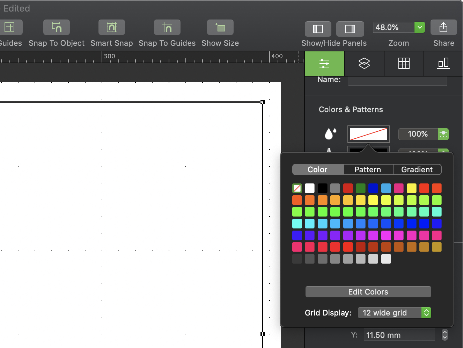Image resolution: width=463 pixels, height=348 pixels.
Task: Click the Show Size icon
Action: [220, 27]
